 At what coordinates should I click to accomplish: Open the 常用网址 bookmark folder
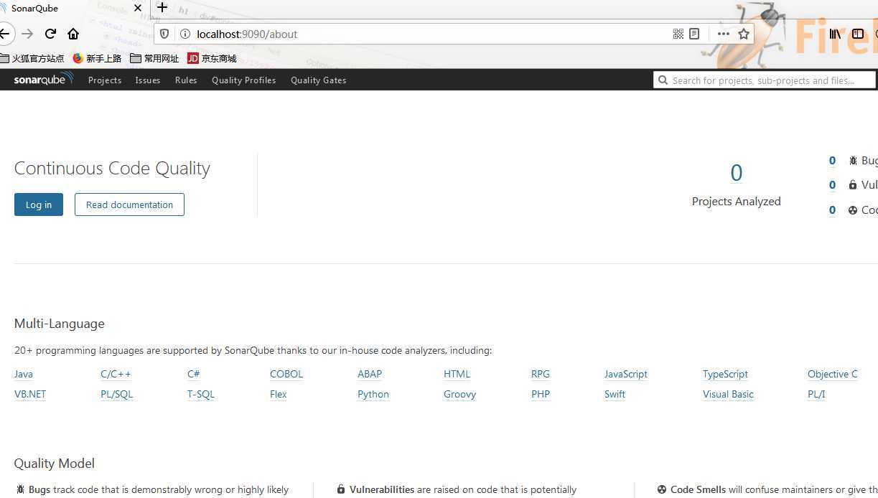tap(154, 59)
